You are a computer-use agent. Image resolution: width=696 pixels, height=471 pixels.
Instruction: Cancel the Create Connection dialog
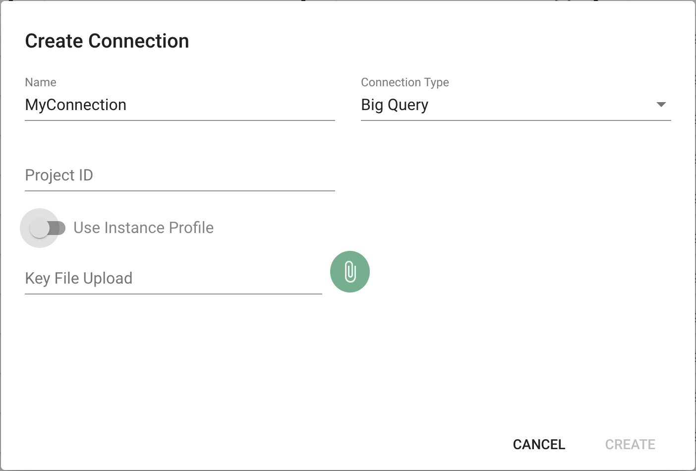coord(539,444)
